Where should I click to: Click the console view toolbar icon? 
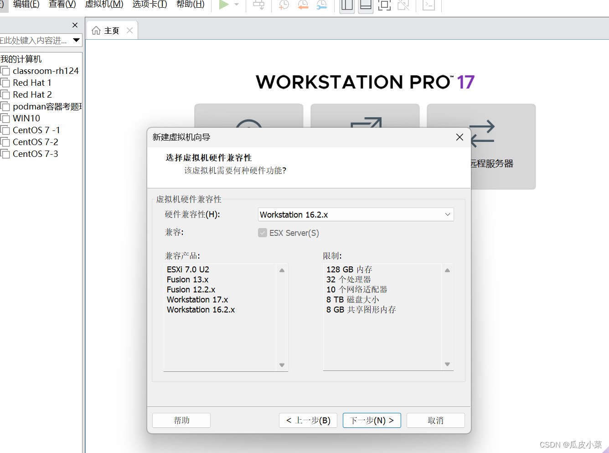(x=428, y=5)
